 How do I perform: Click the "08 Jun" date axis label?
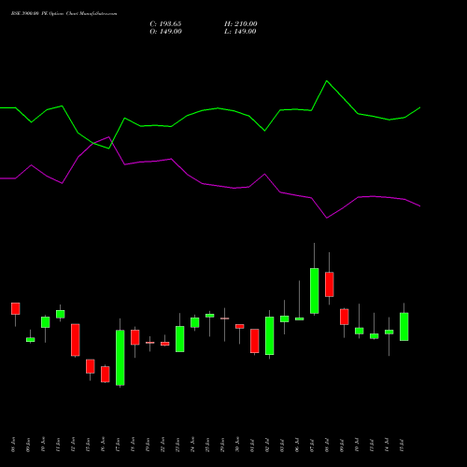tap(13, 445)
